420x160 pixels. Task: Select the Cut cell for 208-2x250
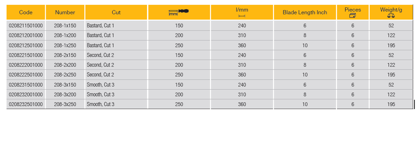click(x=100, y=75)
